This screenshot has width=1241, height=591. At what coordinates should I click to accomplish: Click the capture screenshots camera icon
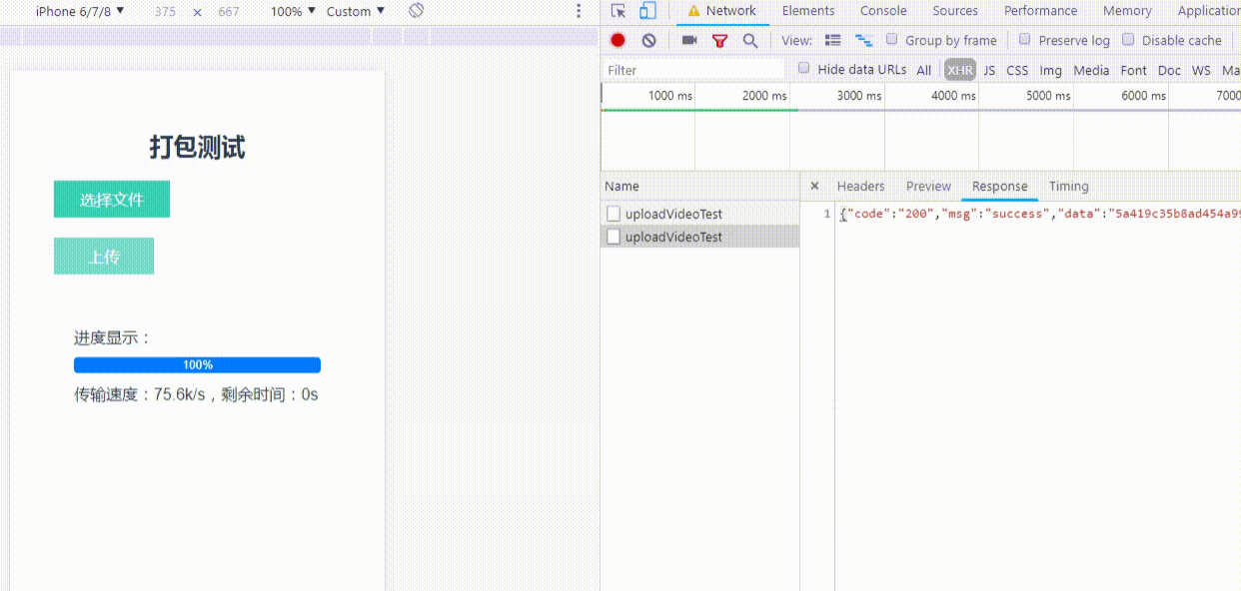pyautogui.click(x=688, y=41)
